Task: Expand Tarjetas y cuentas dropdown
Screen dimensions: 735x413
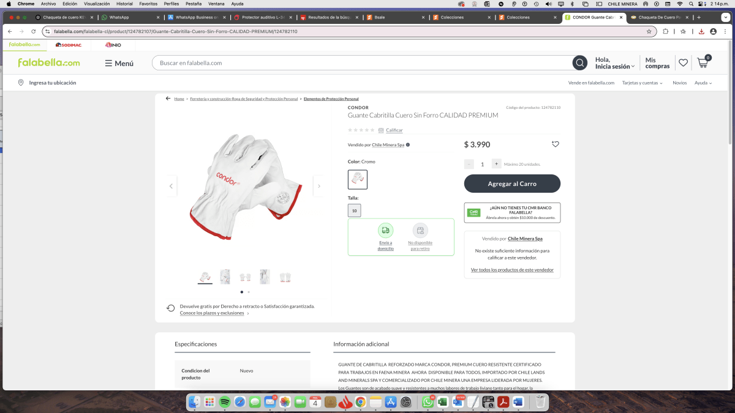Action: 642,83
